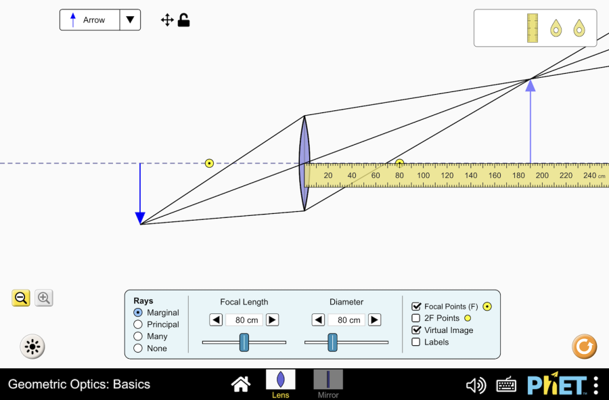Click the four-way drag arrows icon
Viewport: 609px width, 400px height.
167,20
